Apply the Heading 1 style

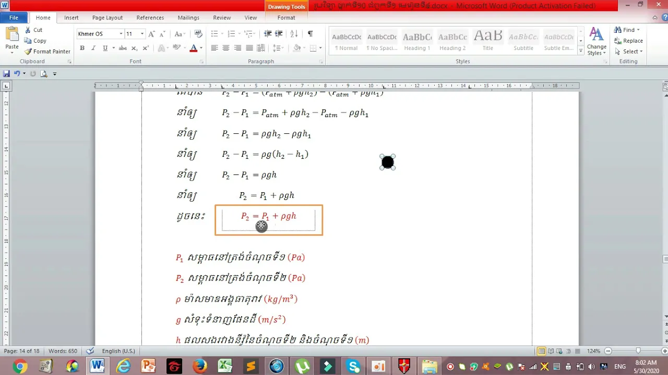417,41
